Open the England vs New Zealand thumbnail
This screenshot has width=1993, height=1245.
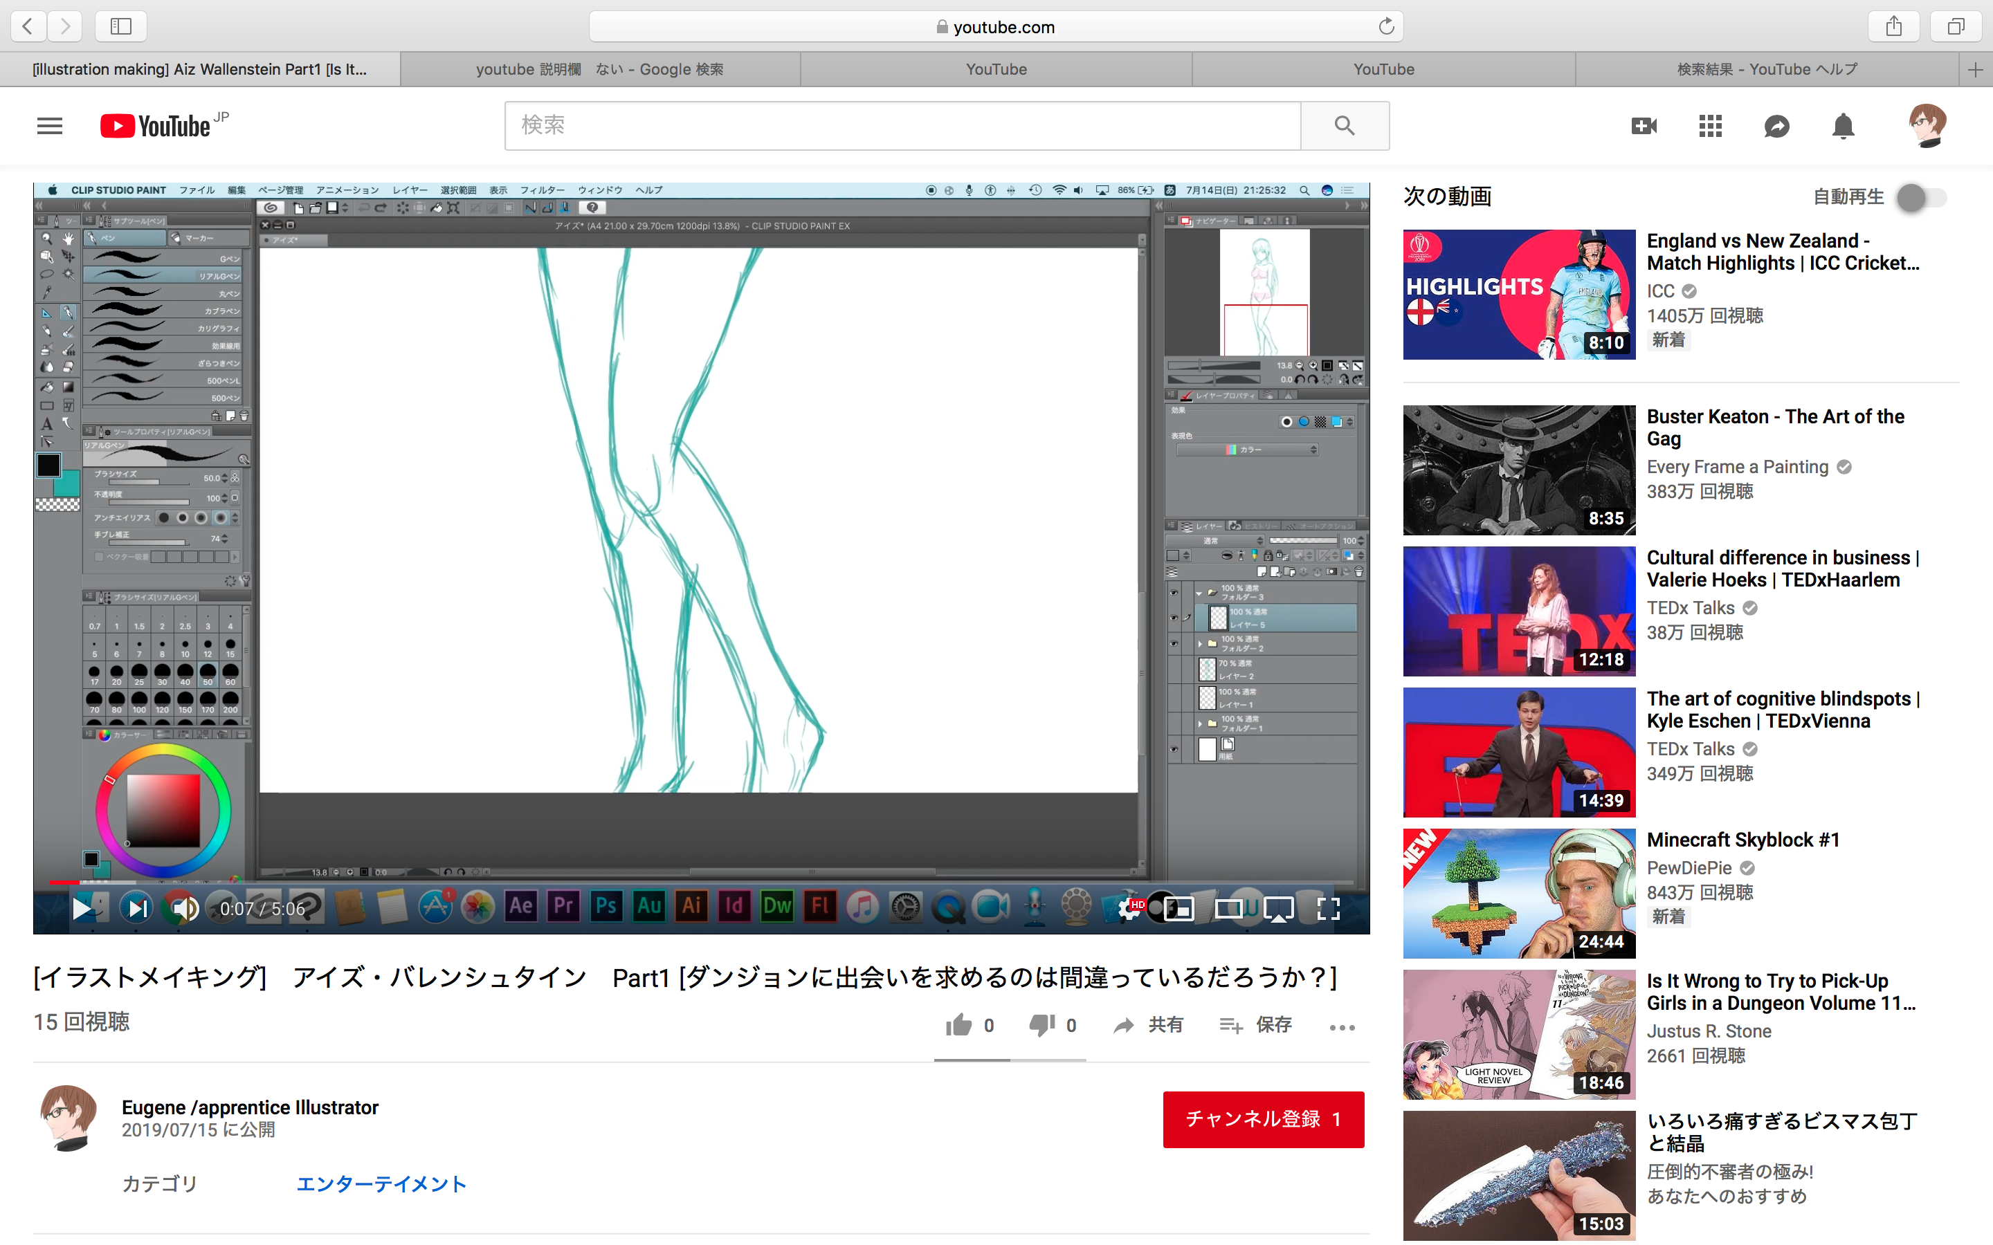(x=1519, y=295)
